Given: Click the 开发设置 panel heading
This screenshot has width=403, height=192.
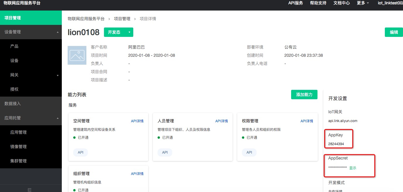Looking at the screenshot, I should [x=338, y=99].
